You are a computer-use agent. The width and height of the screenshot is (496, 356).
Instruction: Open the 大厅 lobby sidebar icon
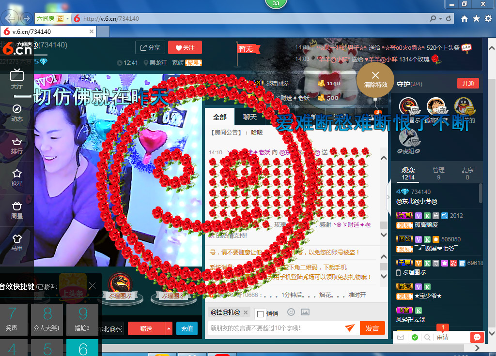coord(17,79)
